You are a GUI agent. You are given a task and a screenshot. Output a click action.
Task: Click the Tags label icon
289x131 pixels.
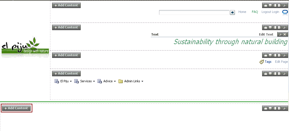tap(262, 62)
